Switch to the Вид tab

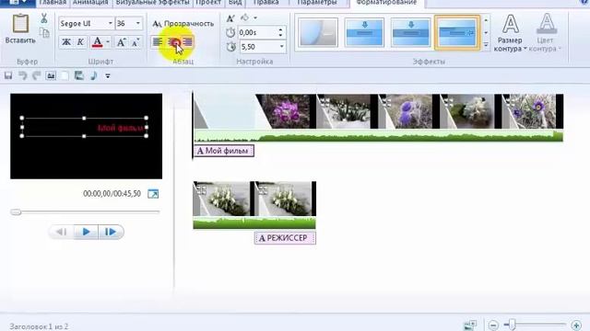click(236, 3)
